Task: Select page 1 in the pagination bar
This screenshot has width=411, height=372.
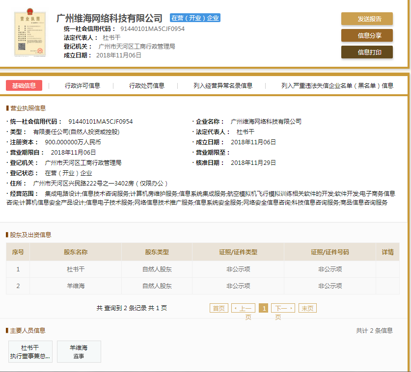Action: (263, 308)
